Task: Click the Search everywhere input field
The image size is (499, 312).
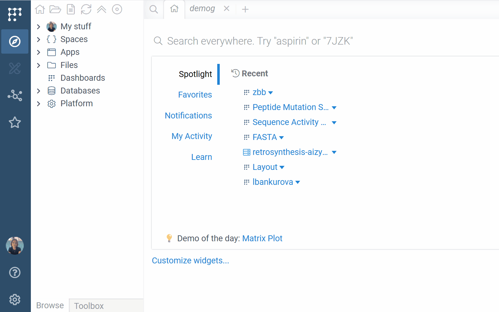Action: (x=260, y=41)
